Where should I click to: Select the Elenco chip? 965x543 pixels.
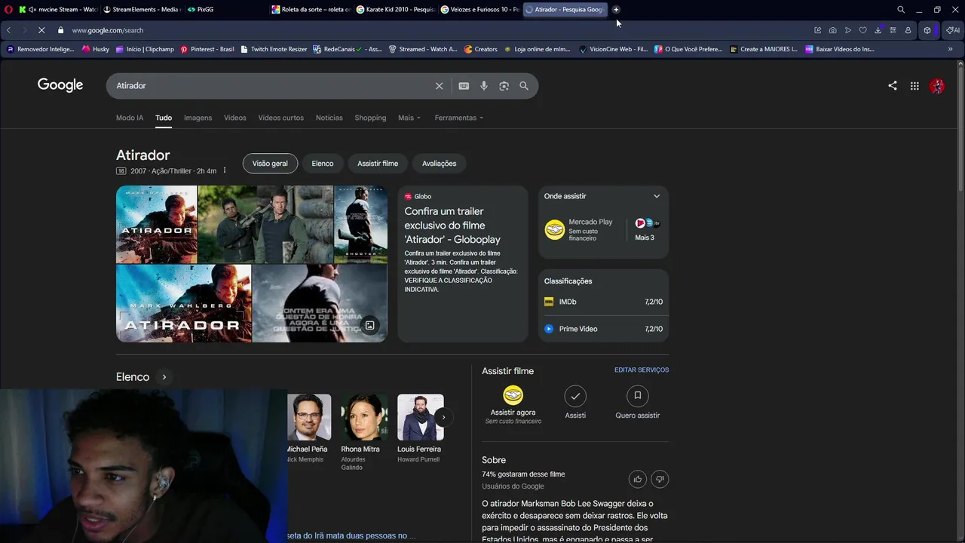pos(323,164)
